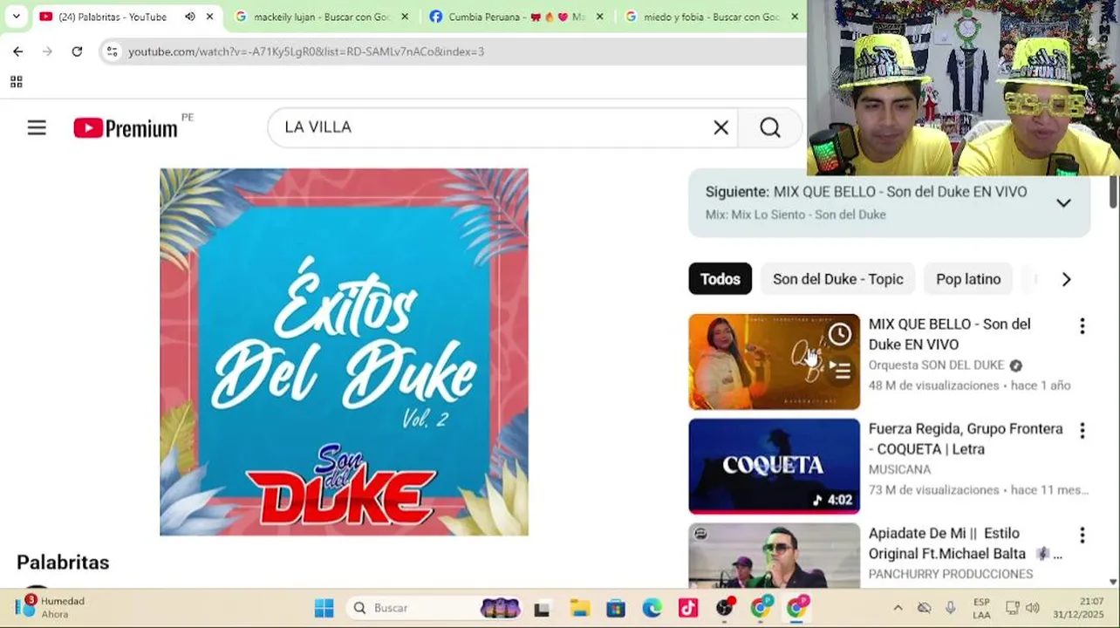Open File Explorer from taskbar
The image size is (1120, 628).
click(x=579, y=608)
